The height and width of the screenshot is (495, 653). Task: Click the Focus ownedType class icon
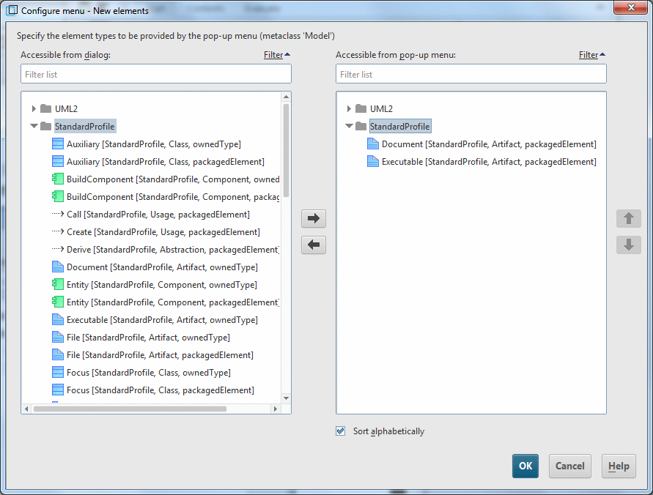57,372
